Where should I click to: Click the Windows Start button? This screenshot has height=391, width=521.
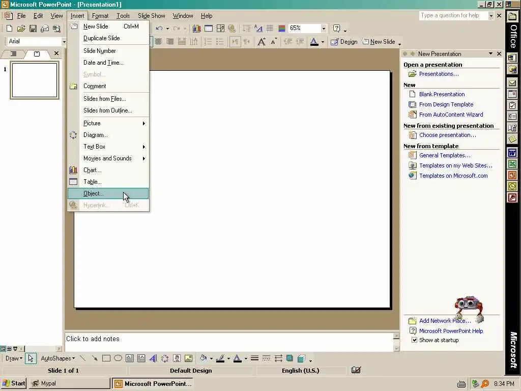point(14,384)
